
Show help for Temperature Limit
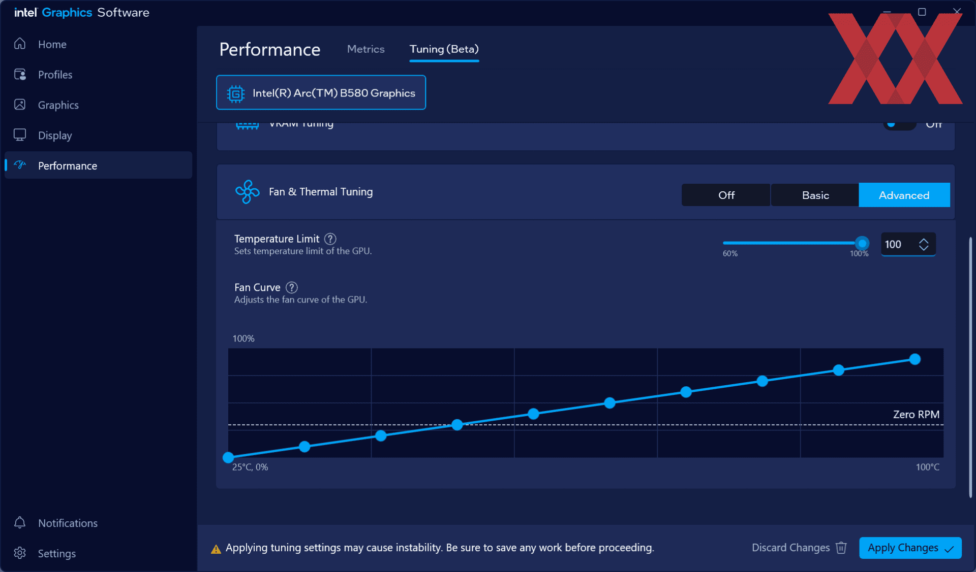point(330,239)
